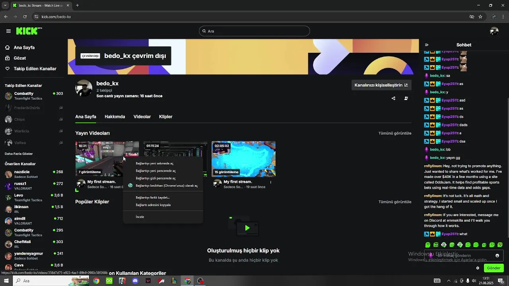The height and width of the screenshot is (286, 509).
Task: Go back in browser history
Action: tap(6, 17)
